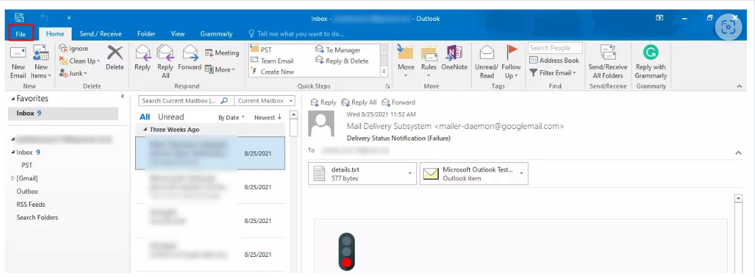The height and width of the screenshot is (277, 755).
Task: Open Manage Quick Steps dialog launcher
Action: pyautogui.click(x=387, y=86)
